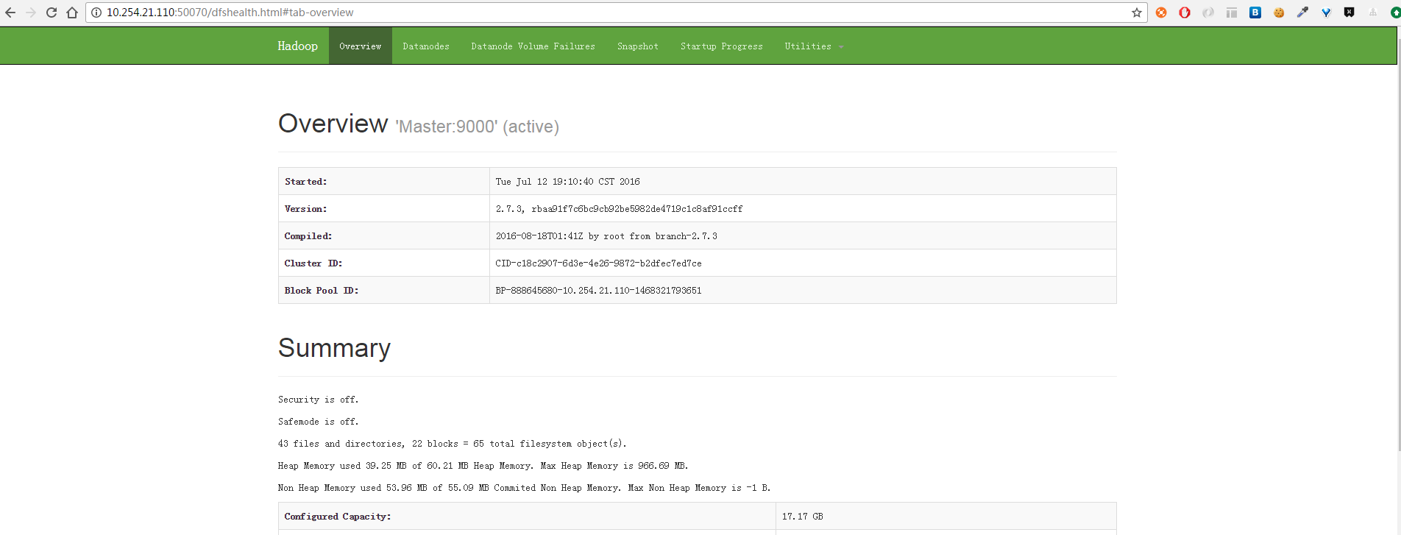Screen dimensions: 1401x535
Task: Click the 'Started:' row label
Action: [306, 181]
